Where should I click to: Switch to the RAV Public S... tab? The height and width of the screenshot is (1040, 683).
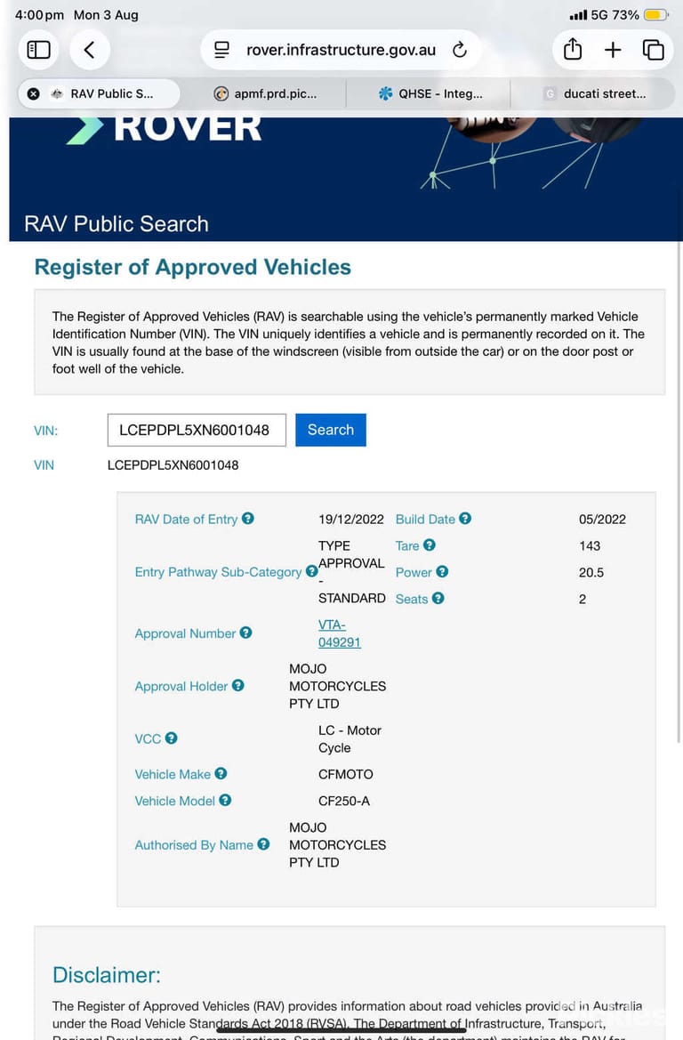pyautogui.click(x=100, y=93)
